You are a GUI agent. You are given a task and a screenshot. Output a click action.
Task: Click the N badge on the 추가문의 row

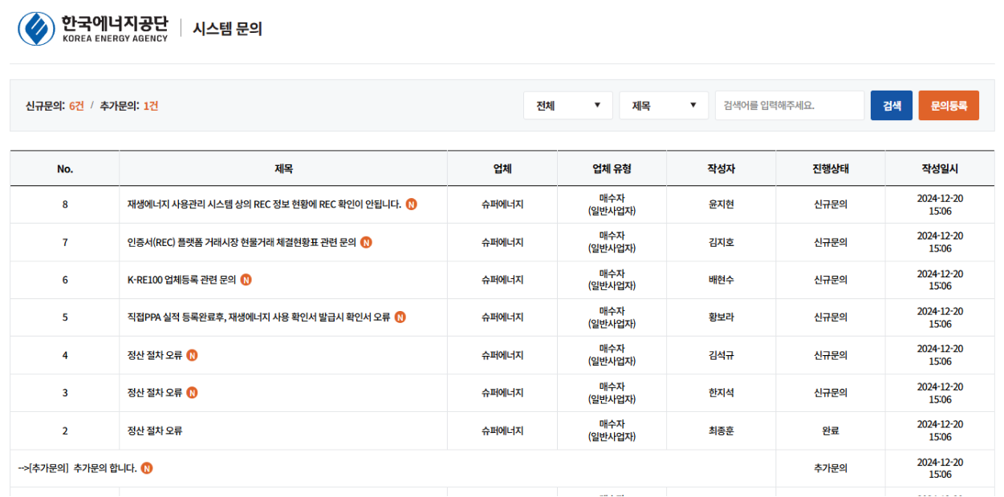click(x=147, y=468)
